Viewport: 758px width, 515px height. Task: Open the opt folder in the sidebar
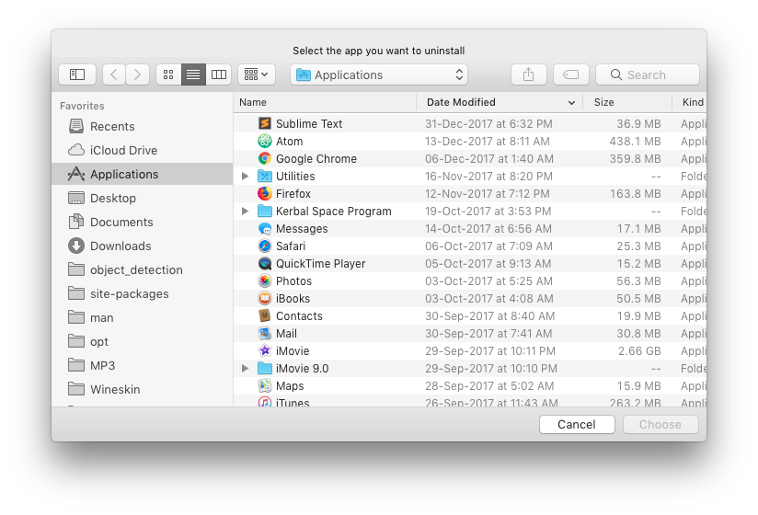pyautogui.click(x=142, y=341)
